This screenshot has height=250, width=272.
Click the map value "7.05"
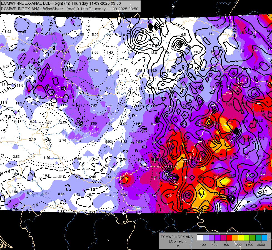pyautogui.click(x=109, y=106)
